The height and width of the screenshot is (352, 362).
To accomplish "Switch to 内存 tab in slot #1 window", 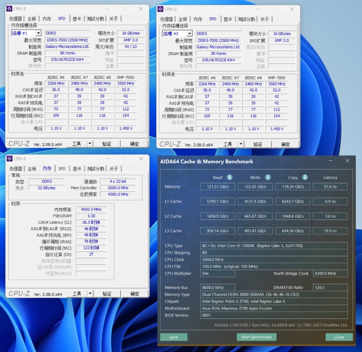I will [47, 19].
